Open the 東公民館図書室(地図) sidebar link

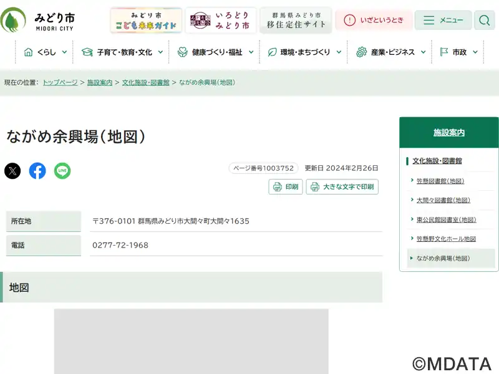[x=446, y=219]
